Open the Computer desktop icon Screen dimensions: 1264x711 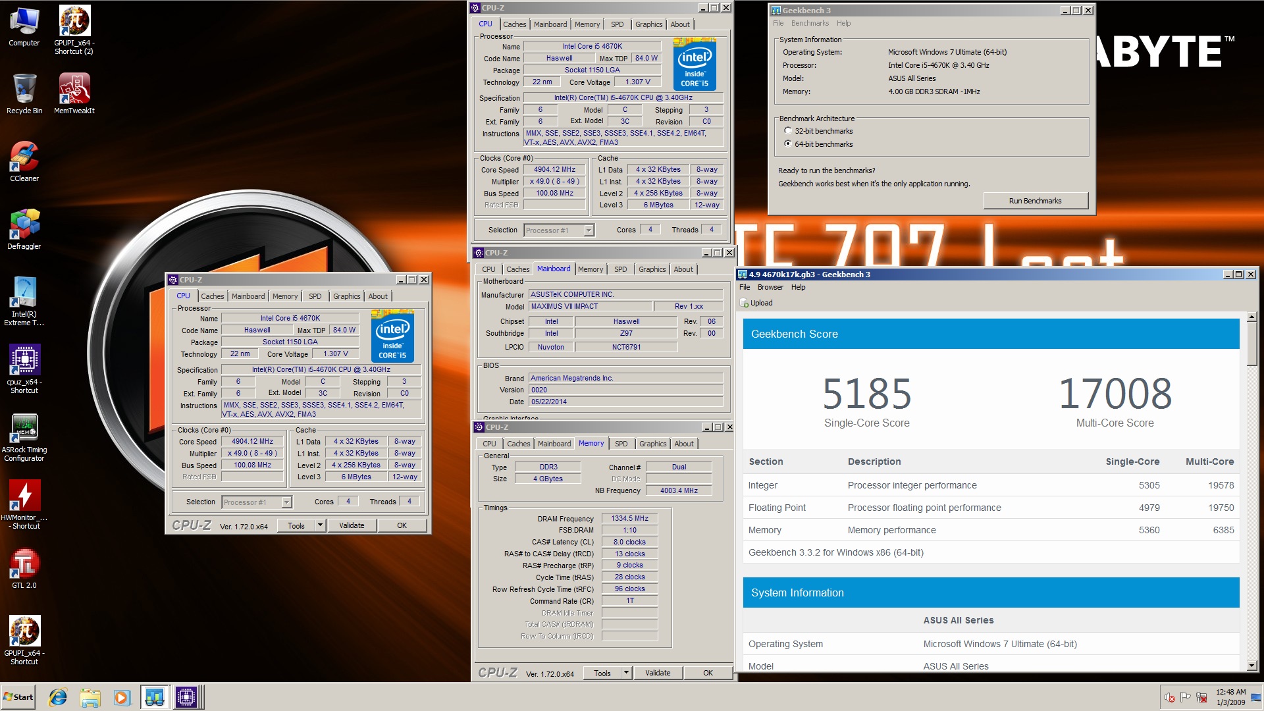pyautogui.click(x=24, y=28)
